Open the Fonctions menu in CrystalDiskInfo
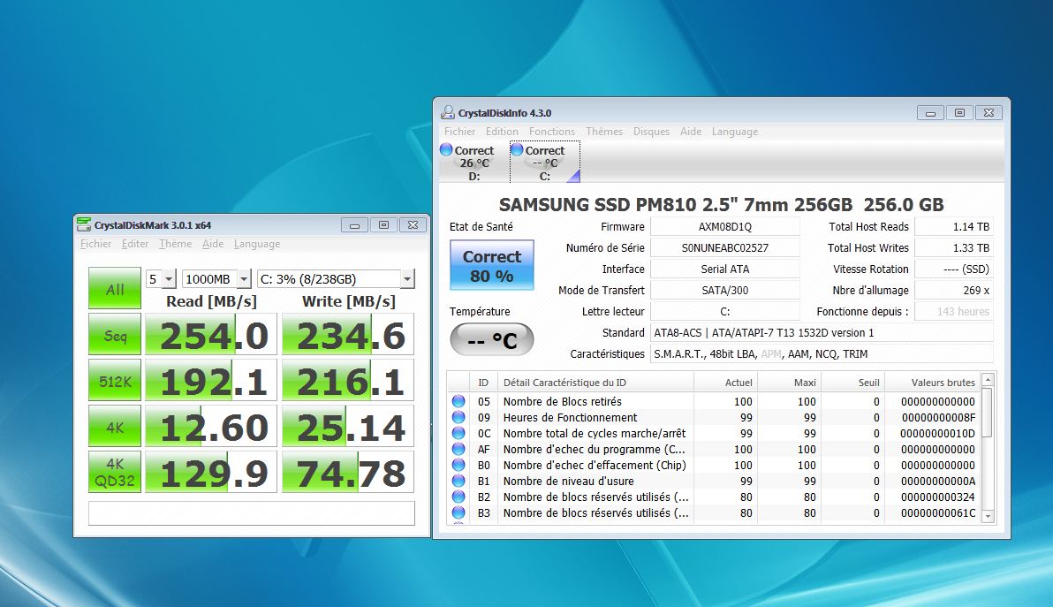Image resolution: width=1053 pixels, height=607 pixels. (551, 132)
